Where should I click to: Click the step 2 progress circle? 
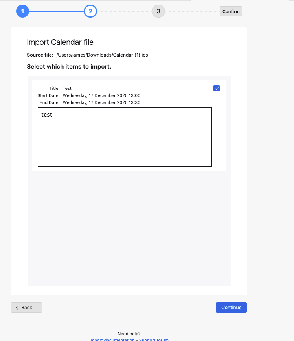pos(90,11)
